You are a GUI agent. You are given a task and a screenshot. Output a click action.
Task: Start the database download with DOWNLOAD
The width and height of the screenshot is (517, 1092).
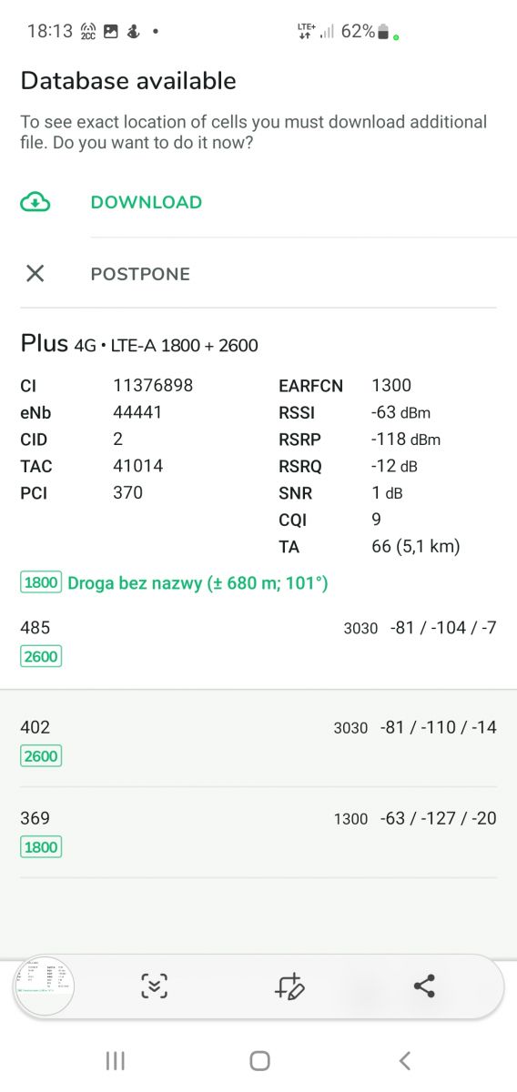[147, 202]
